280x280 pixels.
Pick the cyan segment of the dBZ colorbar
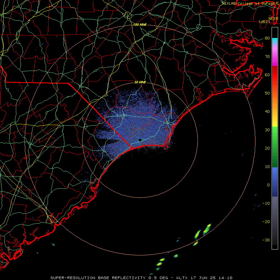(275, 41)
